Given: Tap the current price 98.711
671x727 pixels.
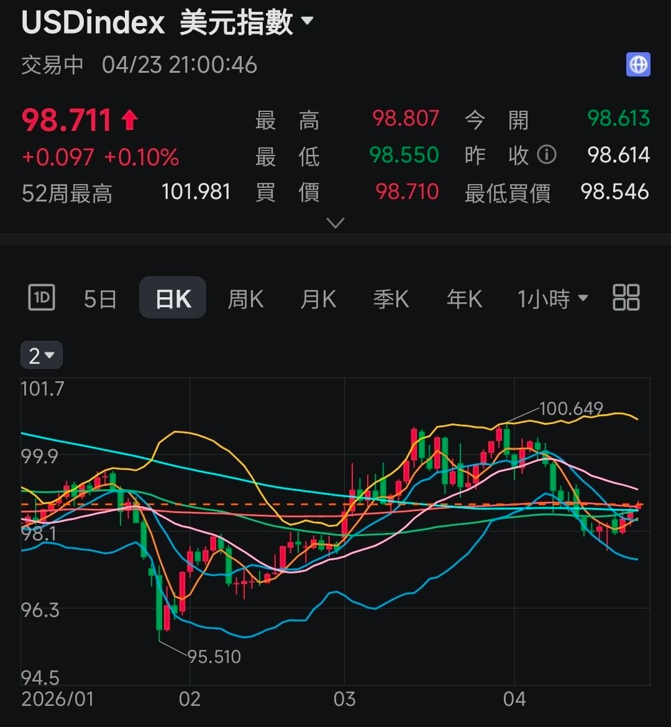Looking at the screenshot, I should (x=66, y=120).
